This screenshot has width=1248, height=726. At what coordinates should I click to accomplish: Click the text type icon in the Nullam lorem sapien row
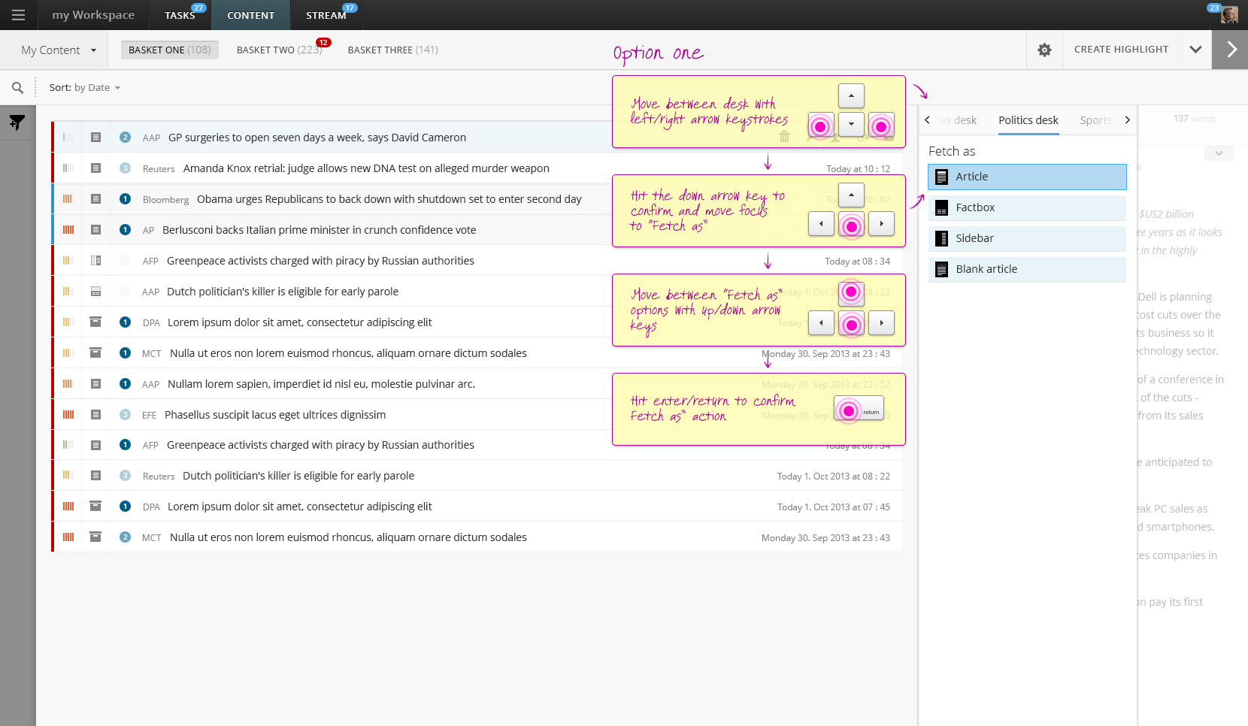(95, 384)
